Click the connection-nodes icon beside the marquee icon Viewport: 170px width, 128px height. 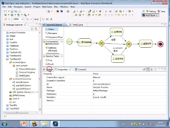[47, 19]
